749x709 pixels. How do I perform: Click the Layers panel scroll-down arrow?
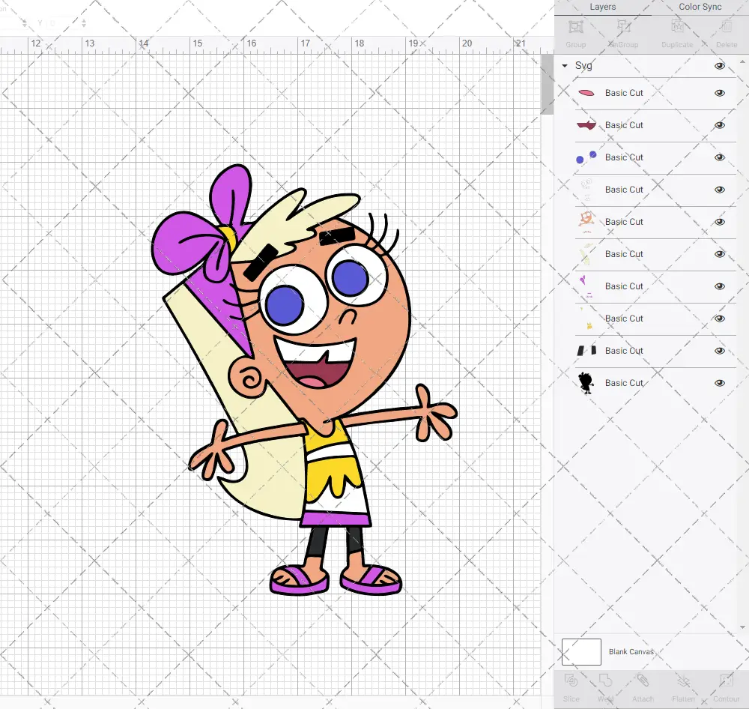(742, 627)
